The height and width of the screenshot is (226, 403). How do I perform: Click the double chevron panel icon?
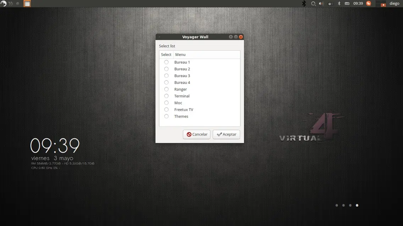[x=11, y=4]
